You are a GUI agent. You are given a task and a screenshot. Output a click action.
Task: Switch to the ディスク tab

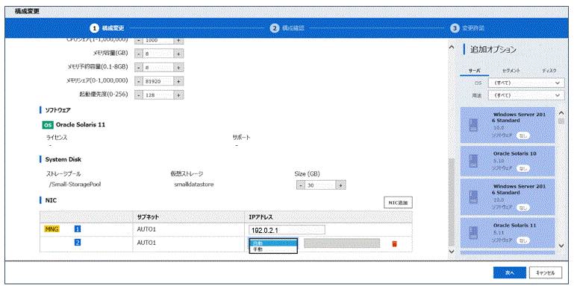tap(549, 71)
